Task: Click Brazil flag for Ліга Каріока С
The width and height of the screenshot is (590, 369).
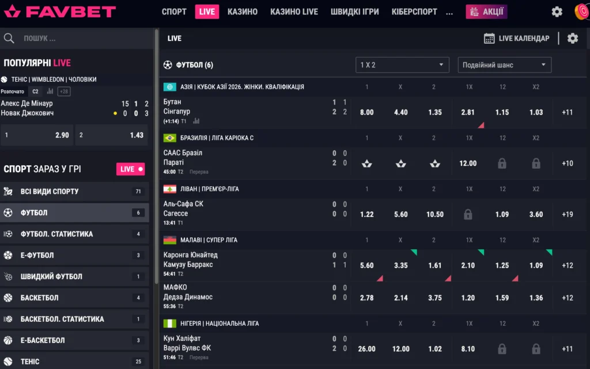Action: coord(170,138)
